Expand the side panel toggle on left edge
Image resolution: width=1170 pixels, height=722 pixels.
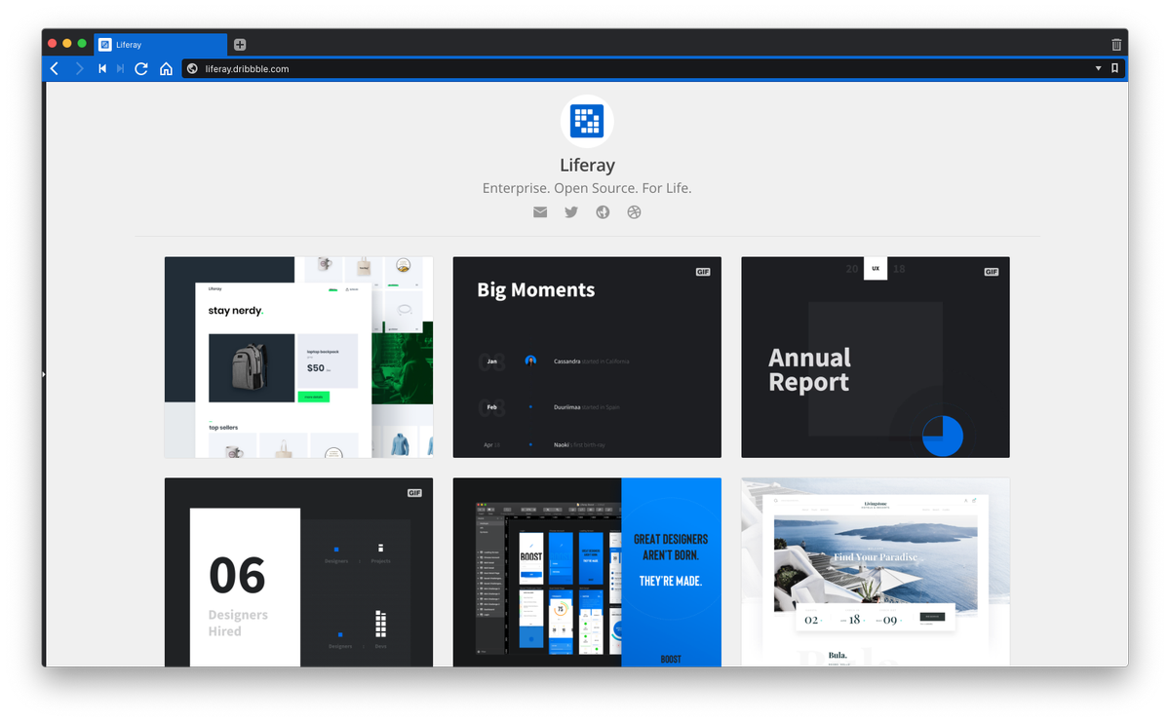[x=44, y=374]
